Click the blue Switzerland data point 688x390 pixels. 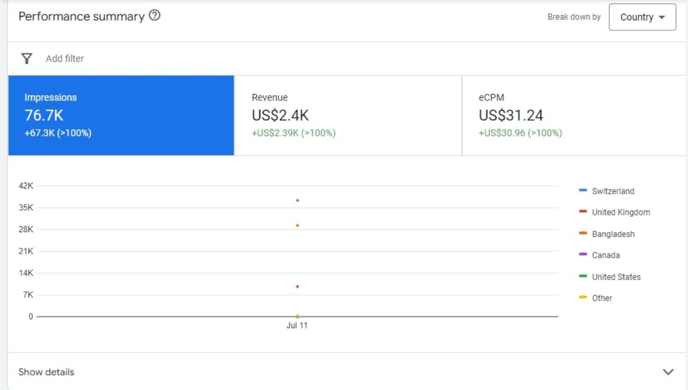coord(297,201)
